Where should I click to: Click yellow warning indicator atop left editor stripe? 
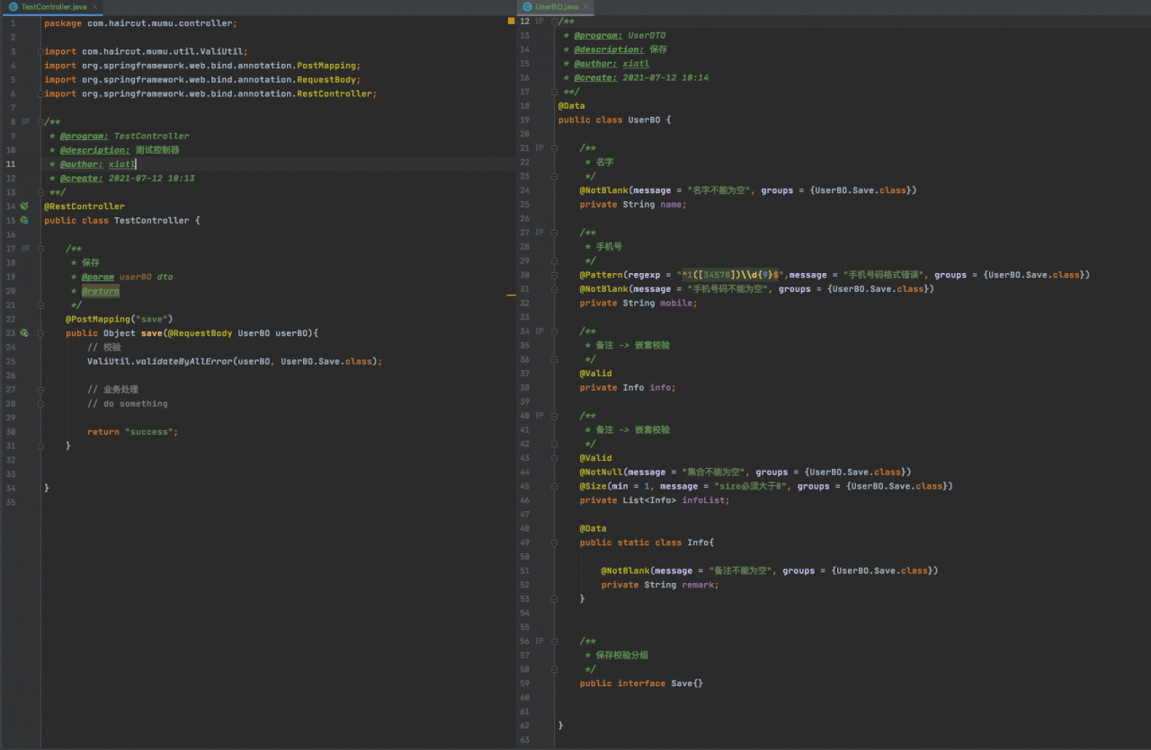tap(511, 21)
